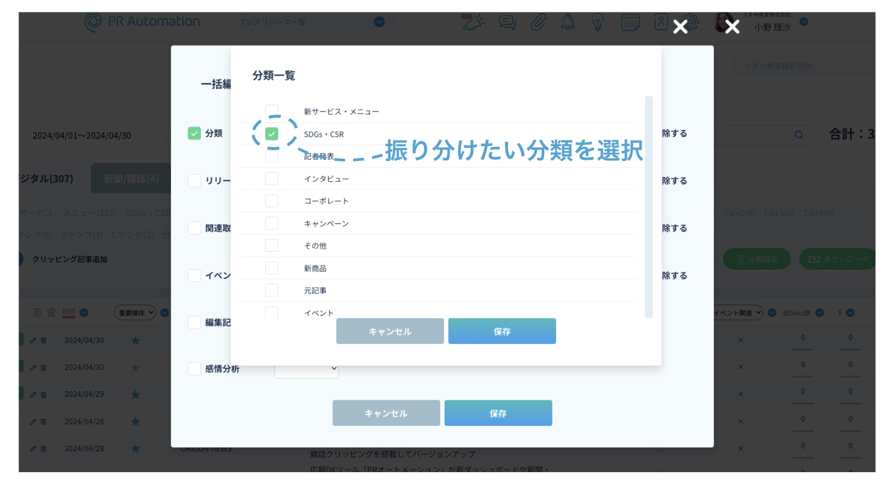Click the paperclip attachment icon

click(538, 23)
